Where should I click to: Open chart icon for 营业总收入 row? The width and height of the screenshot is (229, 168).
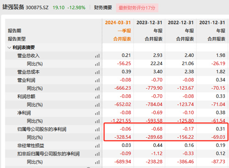click(97, 56)
